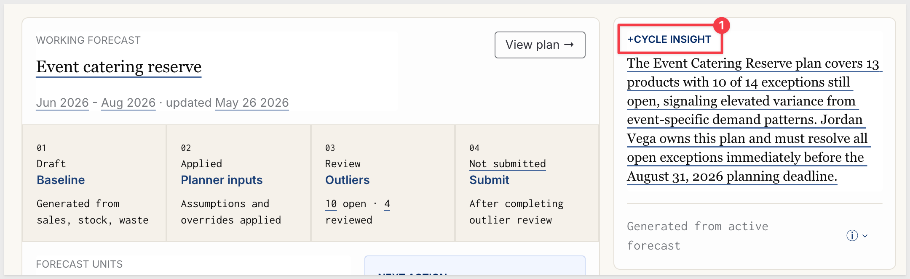This screenshot has width=910, height=279.
Task: Click the Not submitted status label
Action: click(x=508, y=164)
